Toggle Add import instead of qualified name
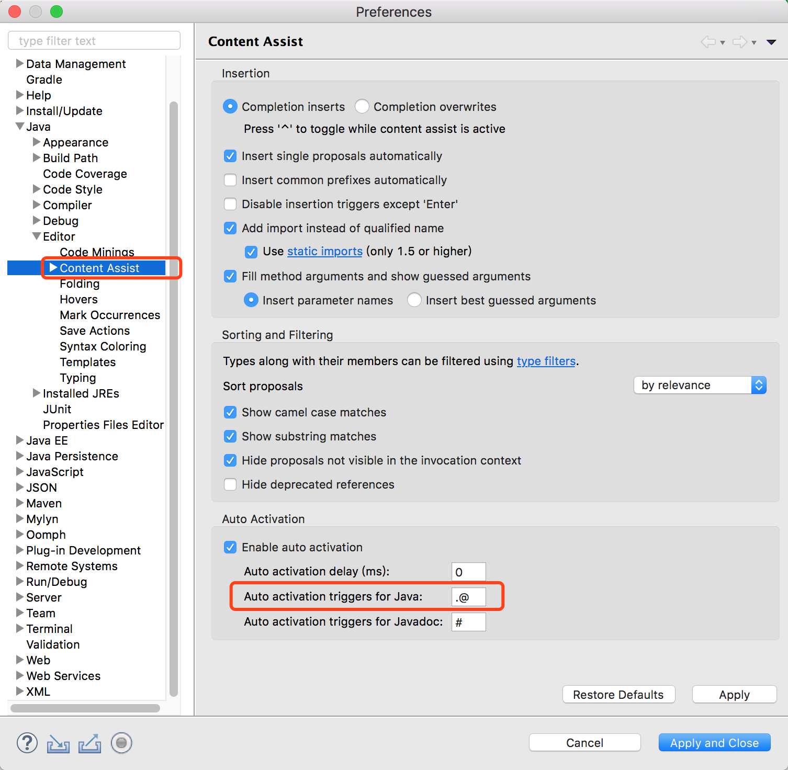 point(230,228)
